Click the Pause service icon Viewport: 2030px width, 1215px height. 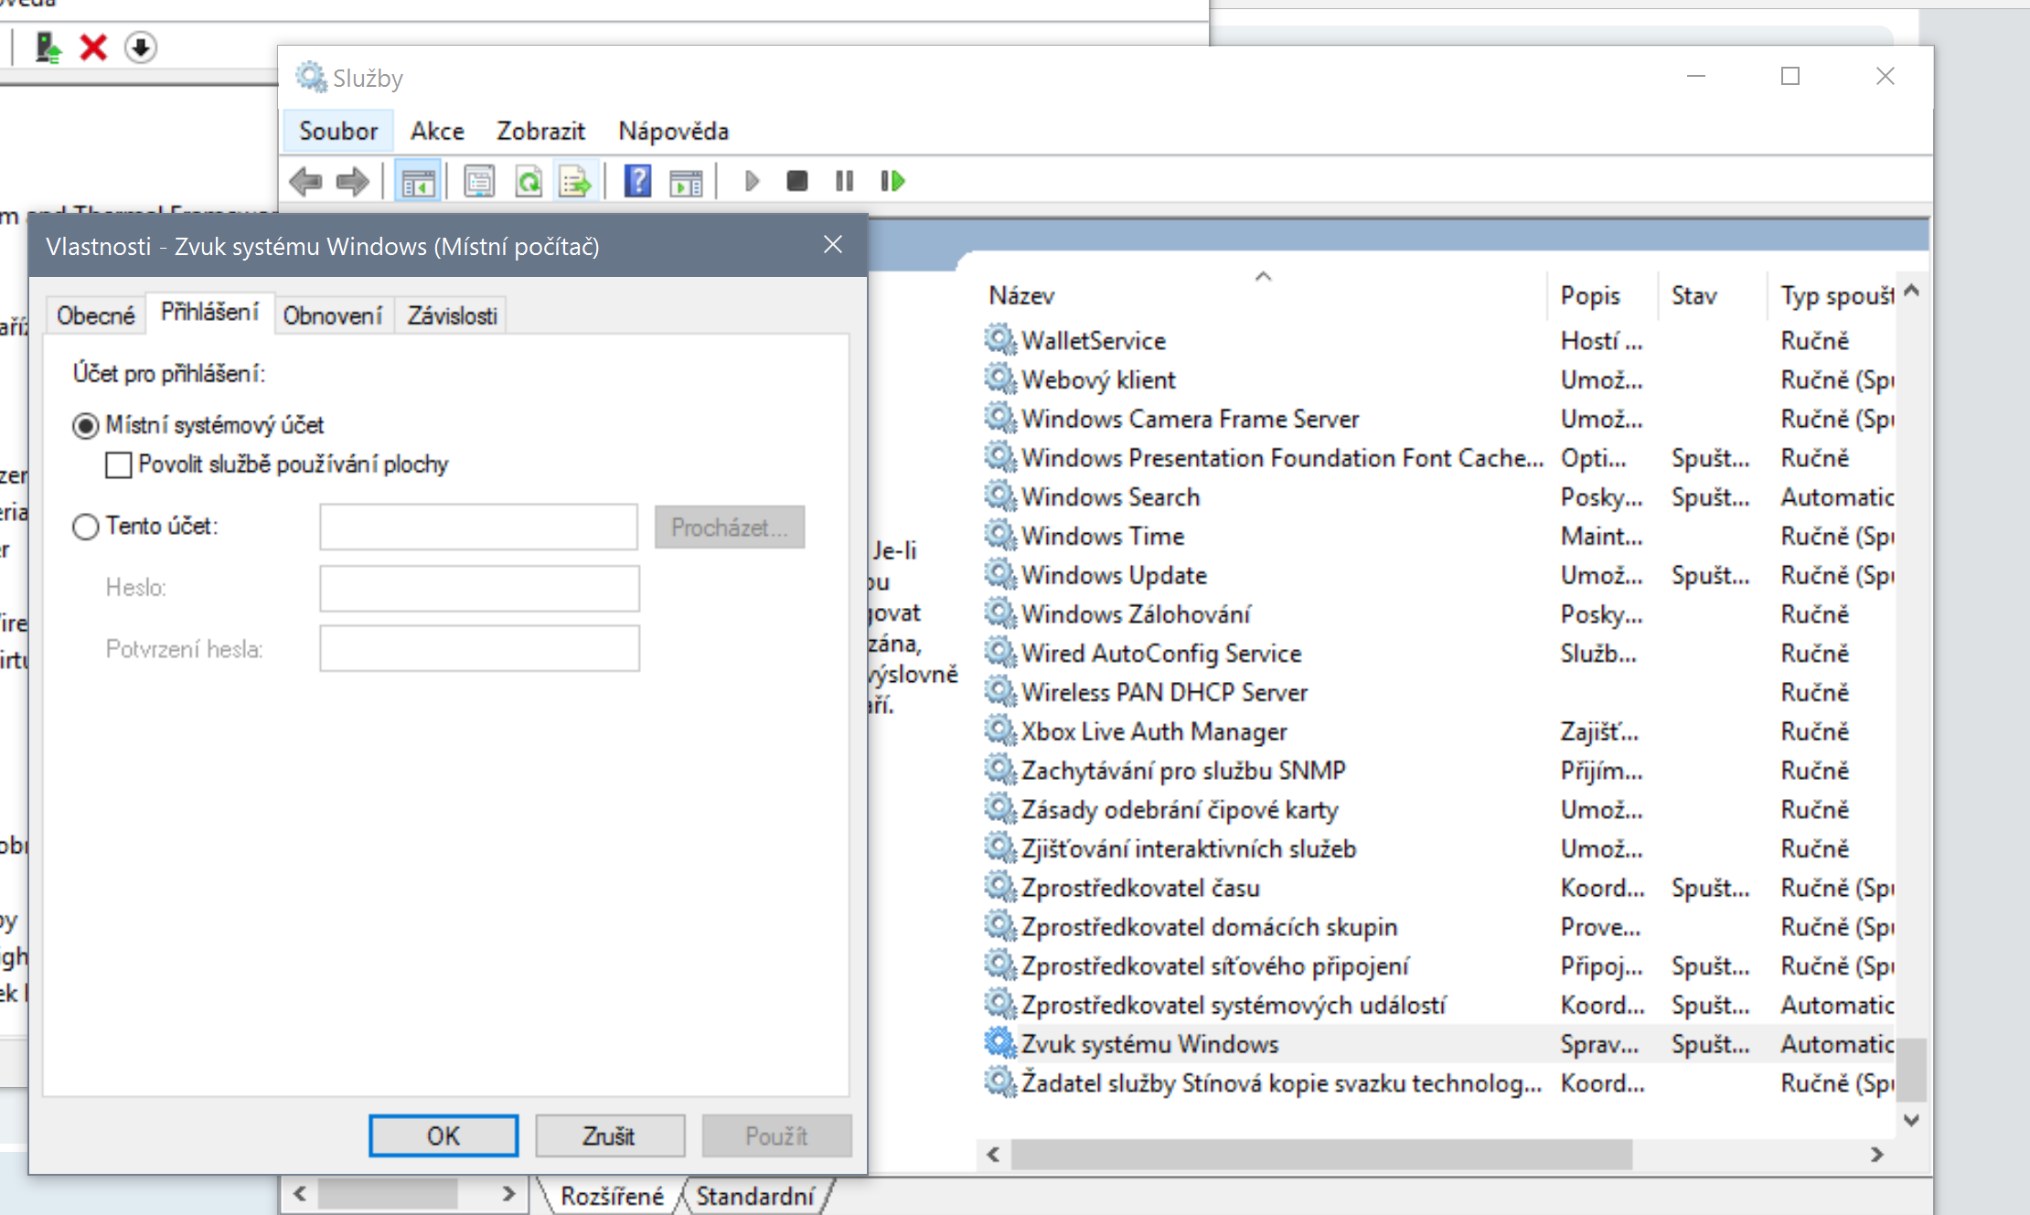pyautogui.click(x=844, y=182)
